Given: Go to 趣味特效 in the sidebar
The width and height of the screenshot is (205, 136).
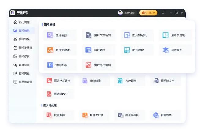Looking at the screenshot, I should coord(22,65).
